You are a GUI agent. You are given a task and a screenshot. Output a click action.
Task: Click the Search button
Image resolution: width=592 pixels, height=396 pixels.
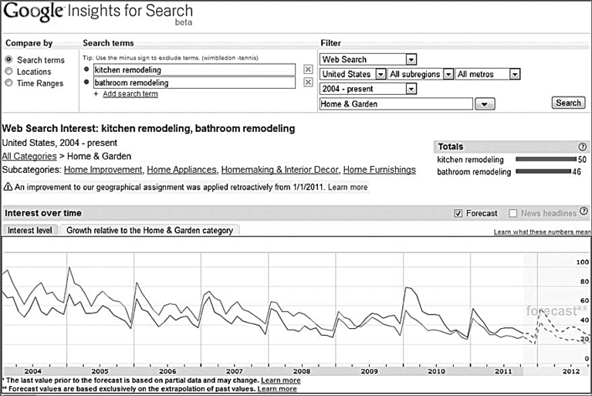click(568, 103)
